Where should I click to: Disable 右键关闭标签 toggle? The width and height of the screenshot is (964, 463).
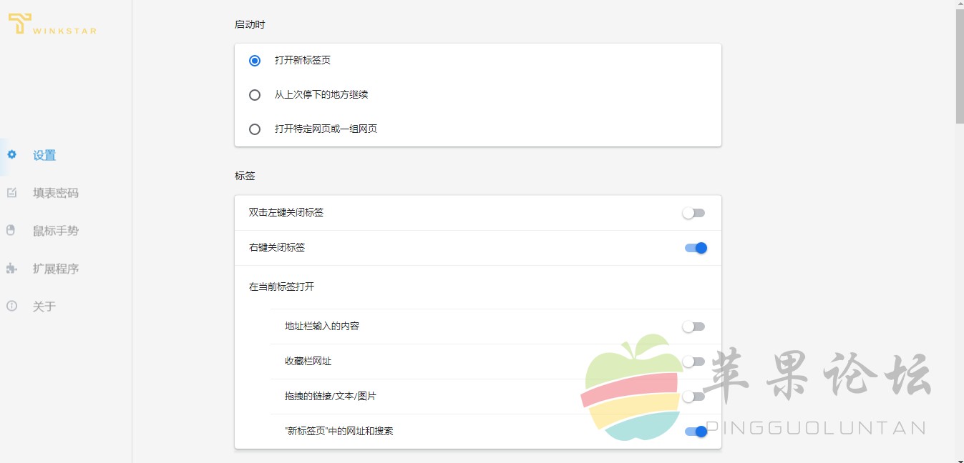[696, 248]
